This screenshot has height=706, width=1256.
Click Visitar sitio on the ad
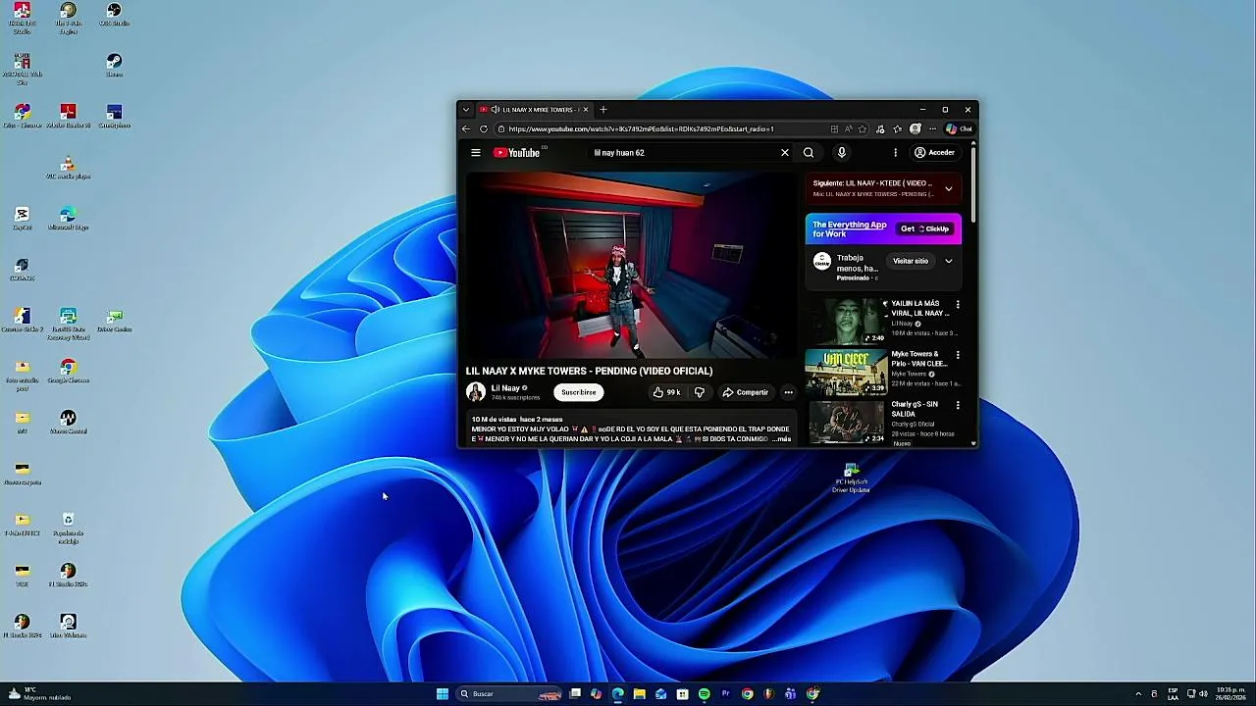coord(911,261)
